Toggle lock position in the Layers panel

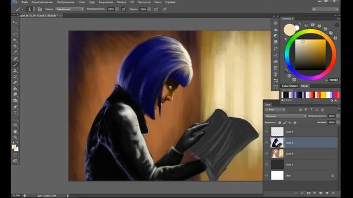[290, 123]
